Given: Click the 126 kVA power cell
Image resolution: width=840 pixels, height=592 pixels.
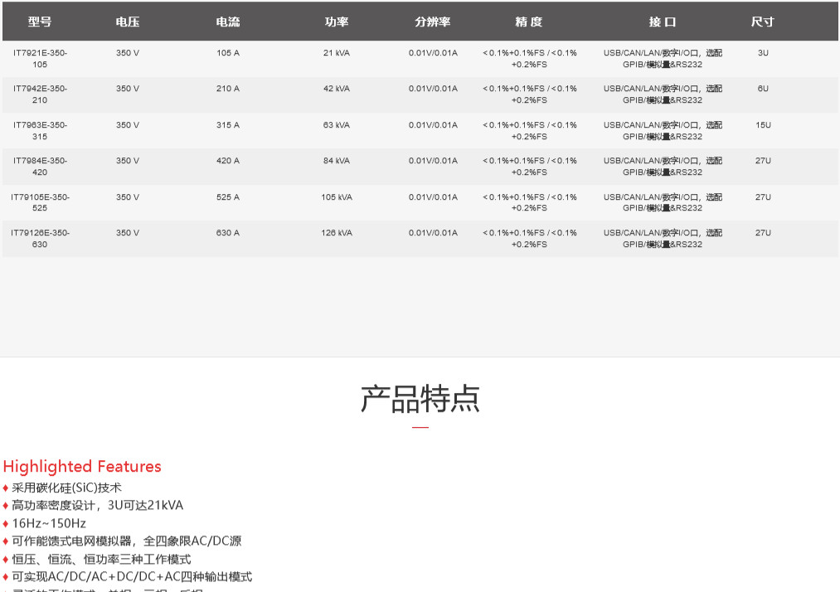Looking at the screenshot, I should click(337, 233).
